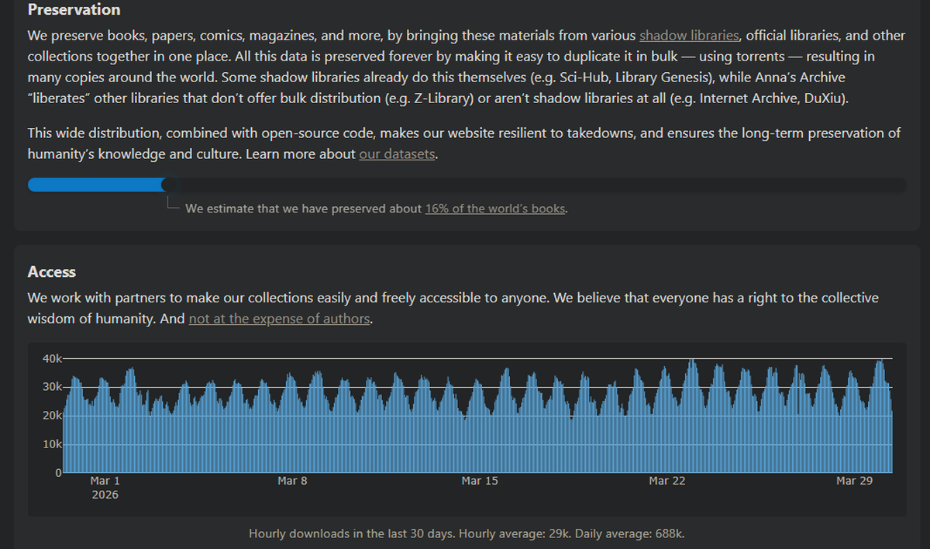
Task: Click the 0 mark on the chart y-axis
Action: tap(58, 471)
